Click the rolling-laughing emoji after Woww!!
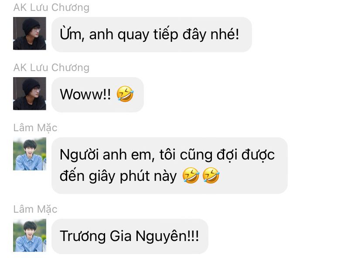 [x=125, y=94]
